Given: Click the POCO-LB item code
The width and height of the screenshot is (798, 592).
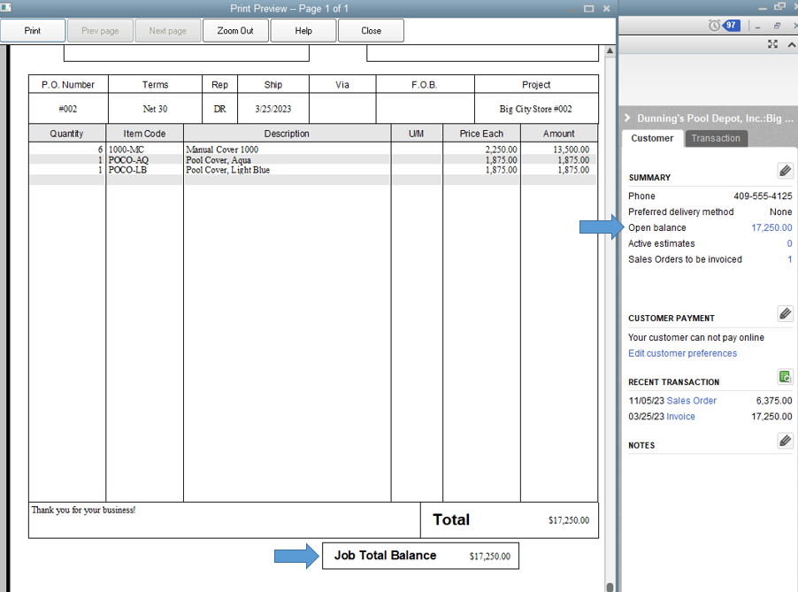Looking at the screenshot, I should pyautogui.click(x=127, y=170).
